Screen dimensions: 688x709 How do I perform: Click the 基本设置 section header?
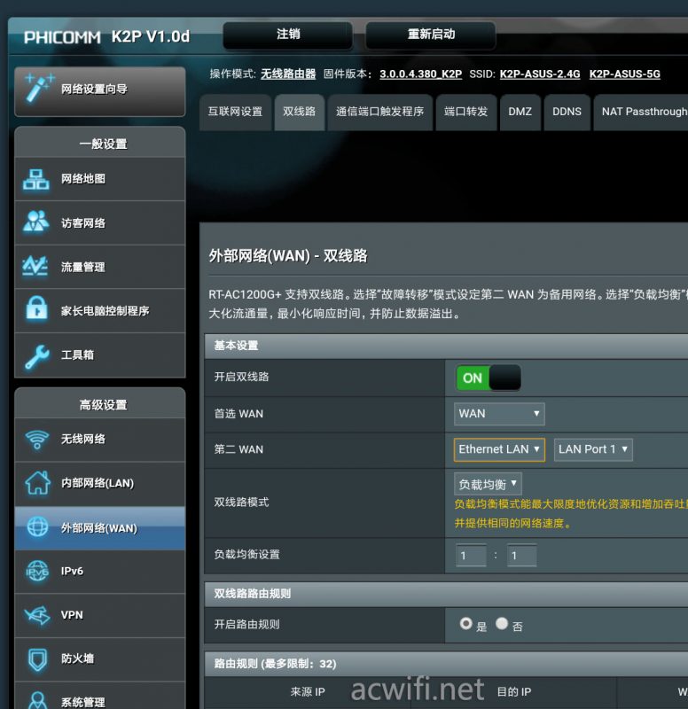click(446, 346)
